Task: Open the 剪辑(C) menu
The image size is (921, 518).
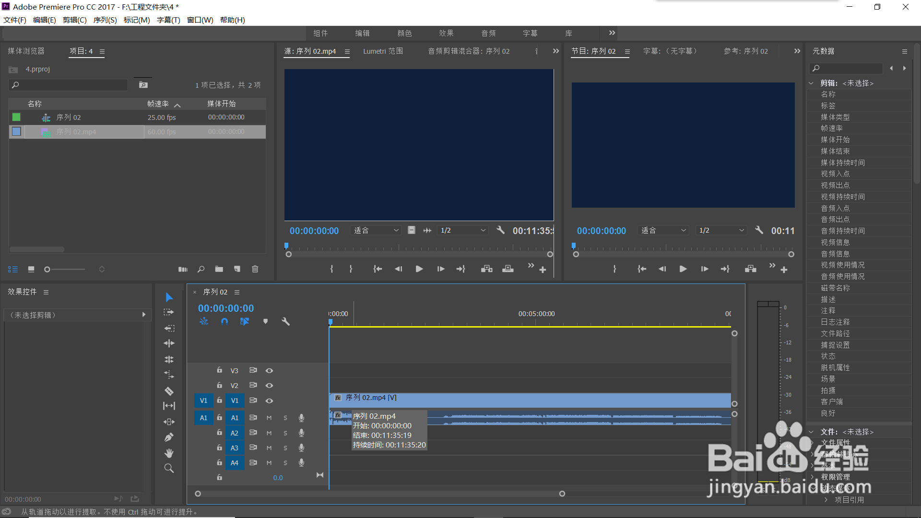Action: click(x=75, y=20)
